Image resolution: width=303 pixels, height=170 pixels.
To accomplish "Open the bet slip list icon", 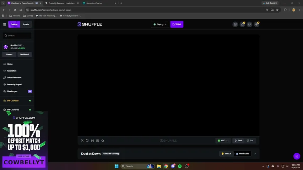I will tap(235, 24).
